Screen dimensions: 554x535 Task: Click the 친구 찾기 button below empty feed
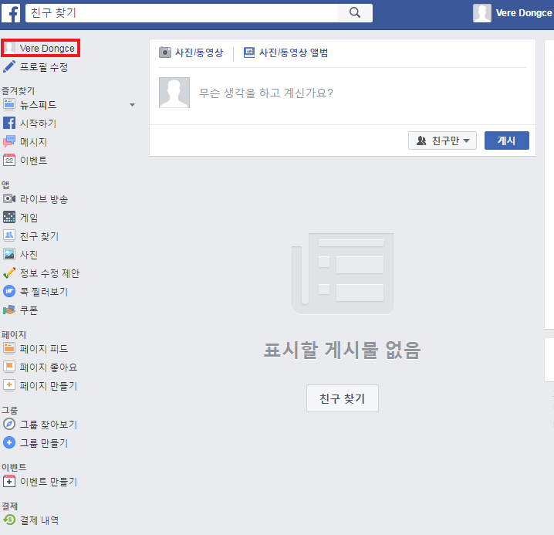343,398
